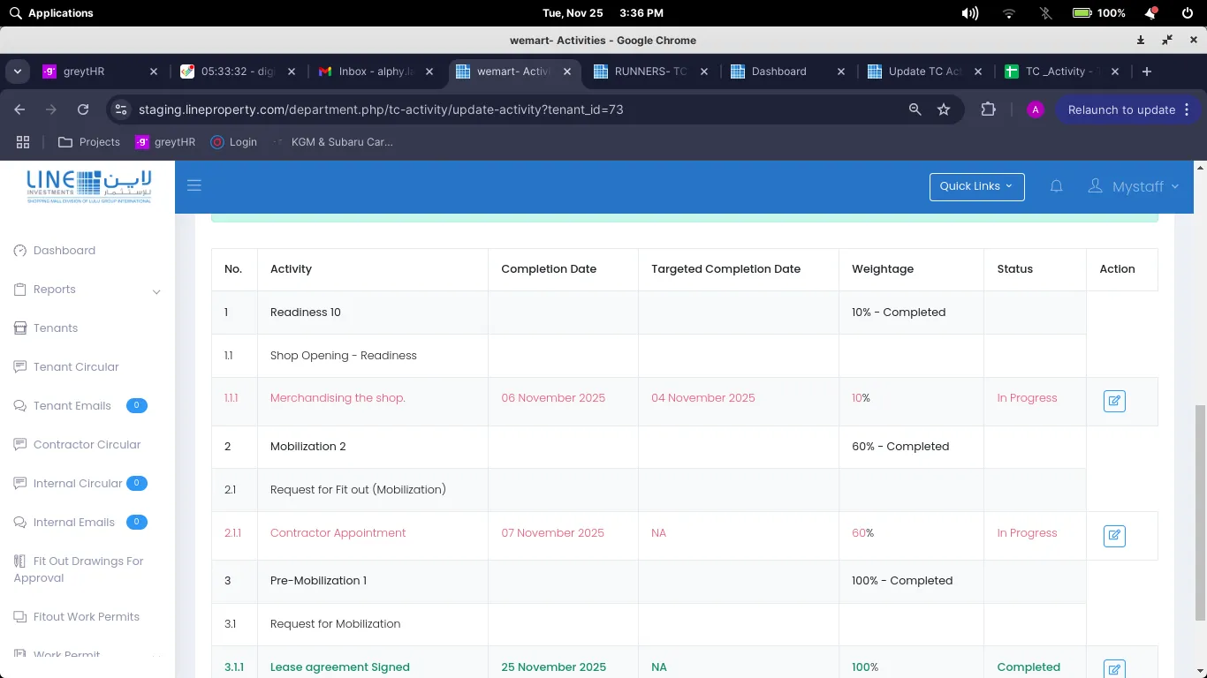Image resolution: width=1207 pixels, height=678 pixels.
Task: Click the URL address bar
Action: [512, 109]
